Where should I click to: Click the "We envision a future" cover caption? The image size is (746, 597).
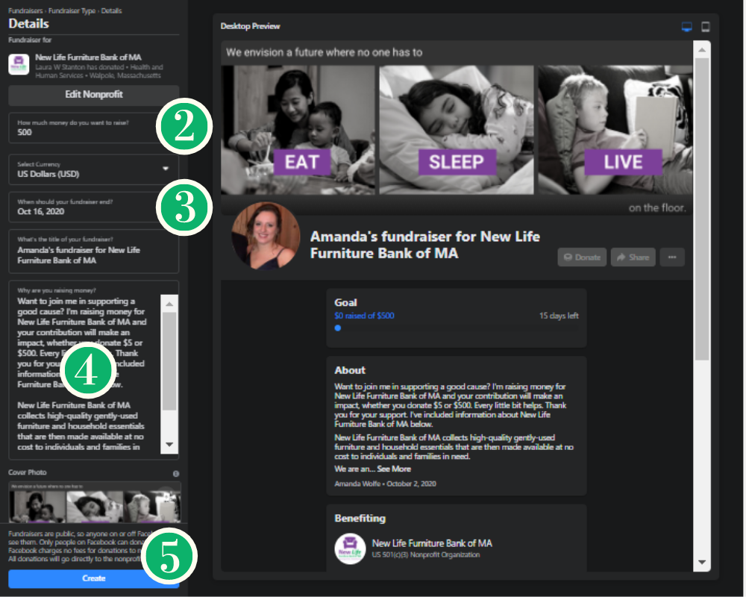click(324, 52)
